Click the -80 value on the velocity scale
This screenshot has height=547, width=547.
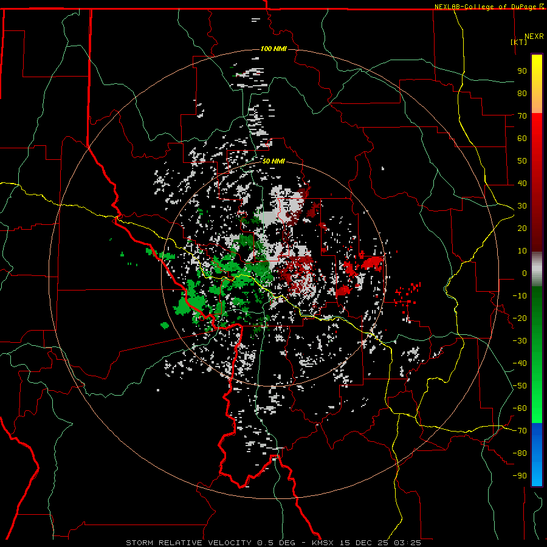(x=520, y=453)
